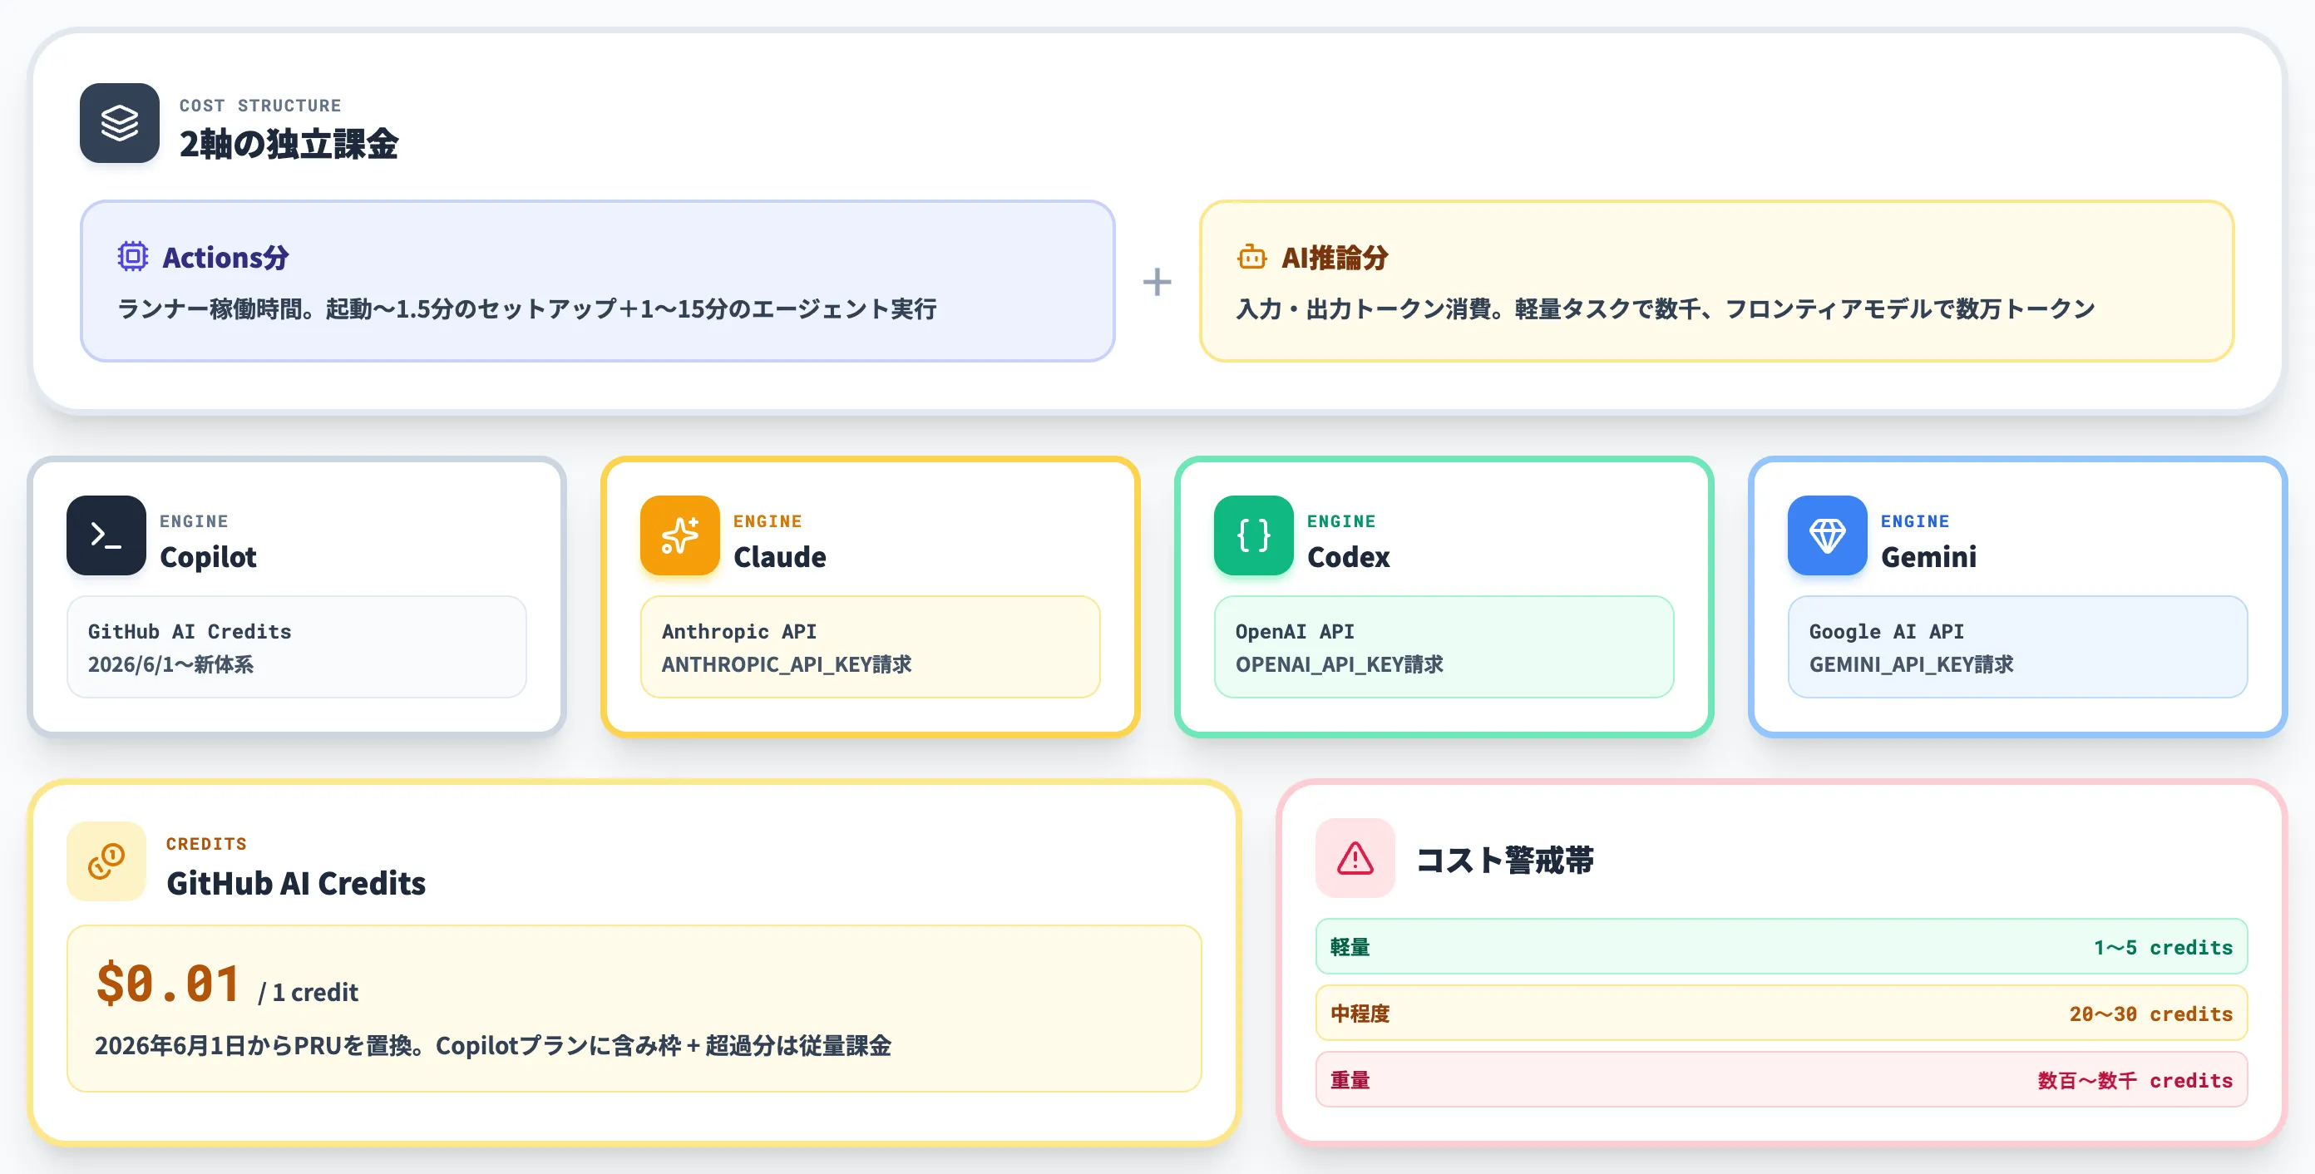
Task: Click the Claude sparkle icon
Action: [679, 535]
